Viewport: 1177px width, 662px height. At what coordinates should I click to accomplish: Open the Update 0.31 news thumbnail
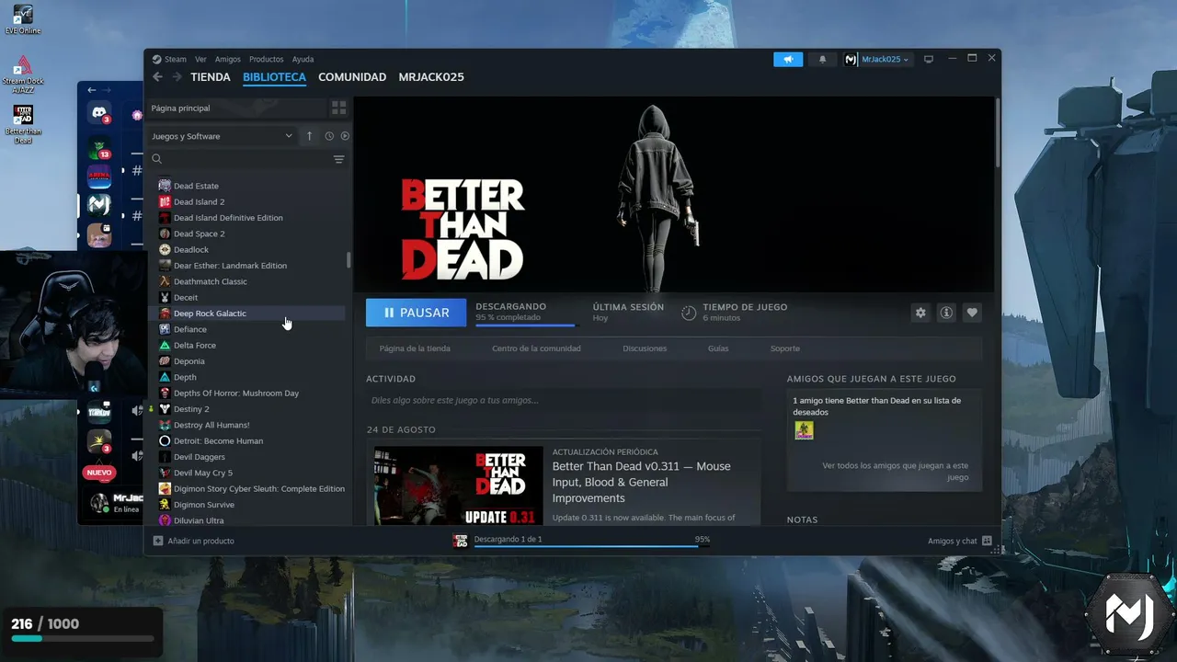pos(458,485)
